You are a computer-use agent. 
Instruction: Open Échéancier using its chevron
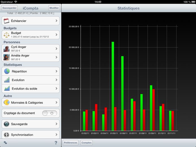coord(57,21)
